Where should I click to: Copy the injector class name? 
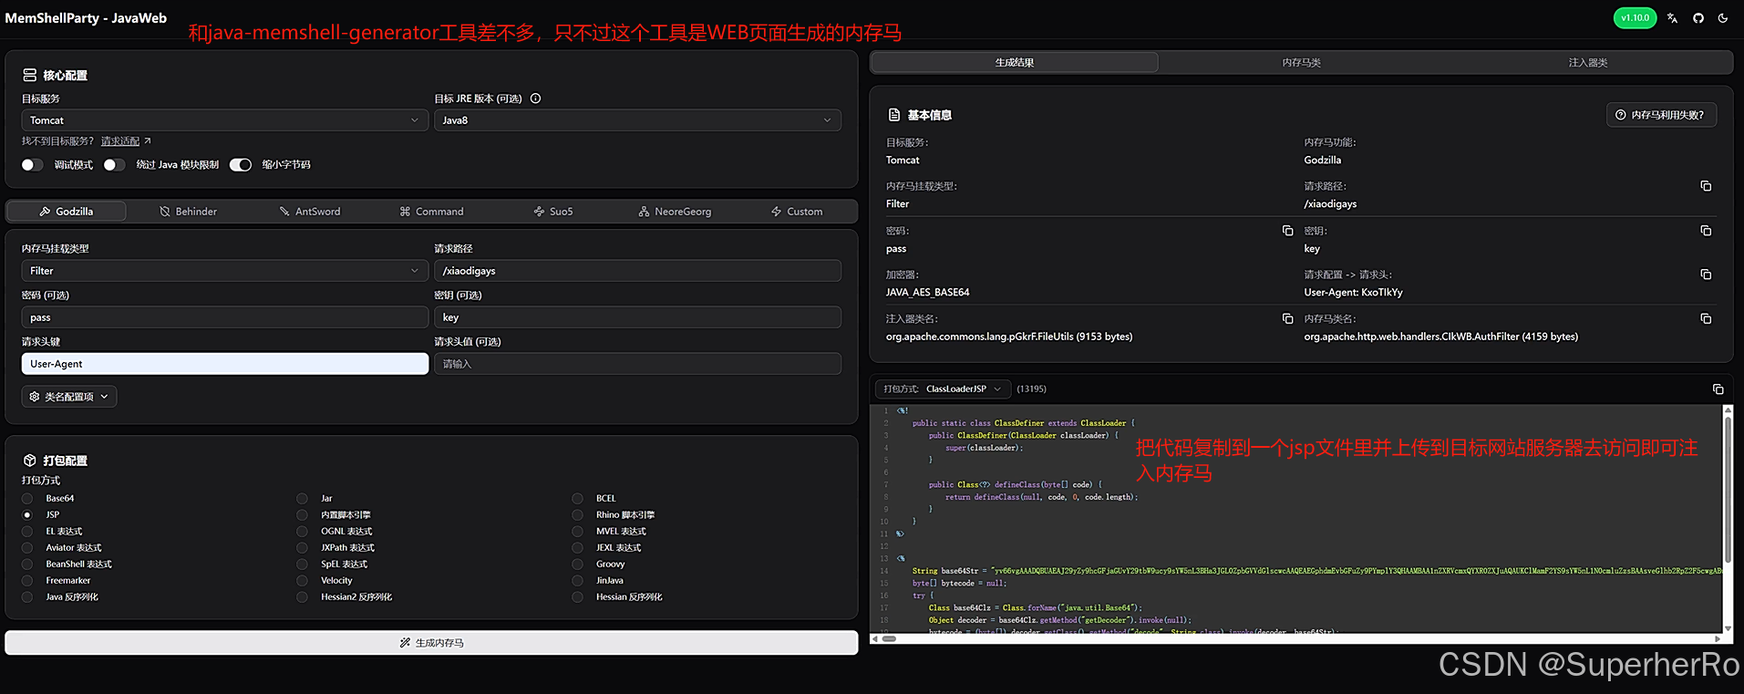coord(1287,318)
